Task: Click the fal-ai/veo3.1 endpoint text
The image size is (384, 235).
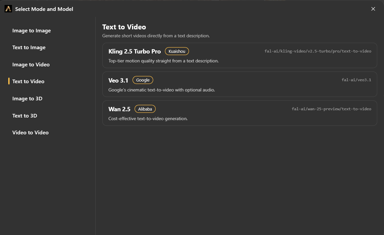Action: click(356, 80)
